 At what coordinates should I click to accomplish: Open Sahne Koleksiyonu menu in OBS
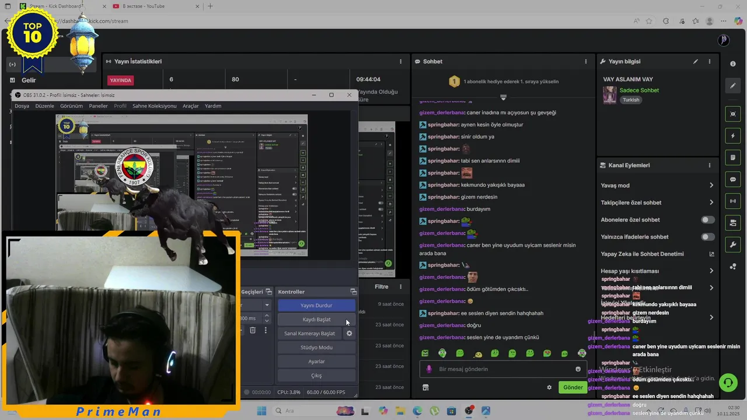(x=154, y=106)
